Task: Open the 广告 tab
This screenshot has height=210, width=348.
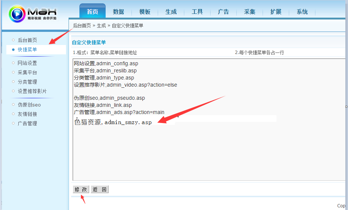Action: coord(224,12)
